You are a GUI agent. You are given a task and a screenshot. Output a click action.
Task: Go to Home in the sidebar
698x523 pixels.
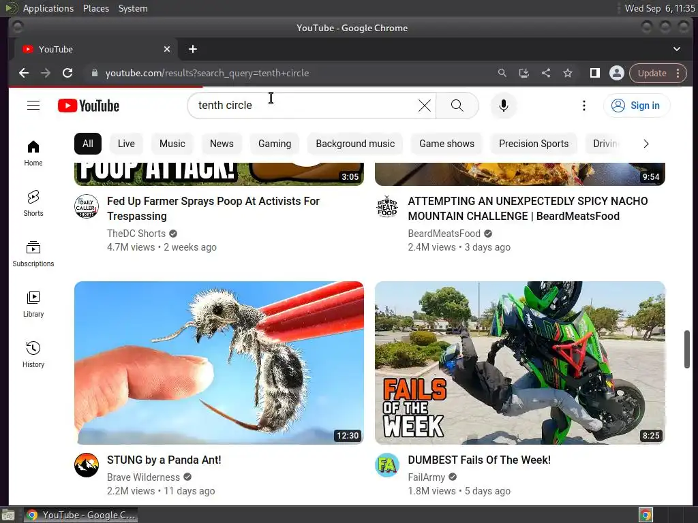tap(33, 153)
